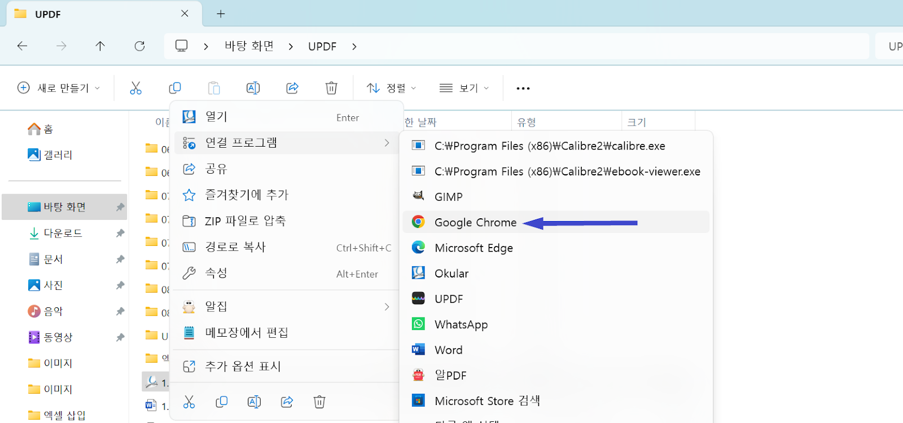Select 추가 옵션 표시 option
The width and height of the screenshot is (903, 423).
[x=287, y=366]
